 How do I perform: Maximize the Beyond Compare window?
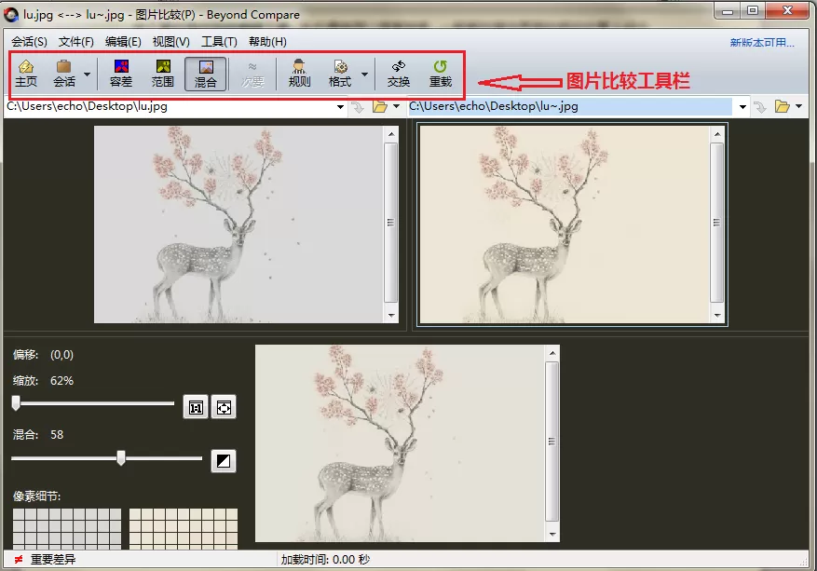point(753,10)
